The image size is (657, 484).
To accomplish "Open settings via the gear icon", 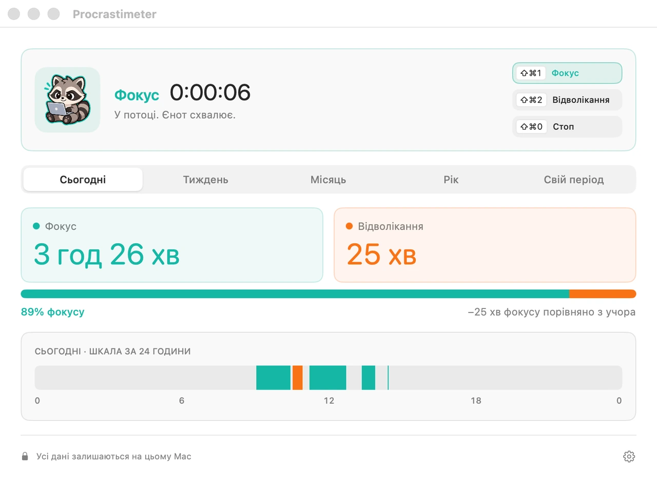I will (x=629, y=456).
